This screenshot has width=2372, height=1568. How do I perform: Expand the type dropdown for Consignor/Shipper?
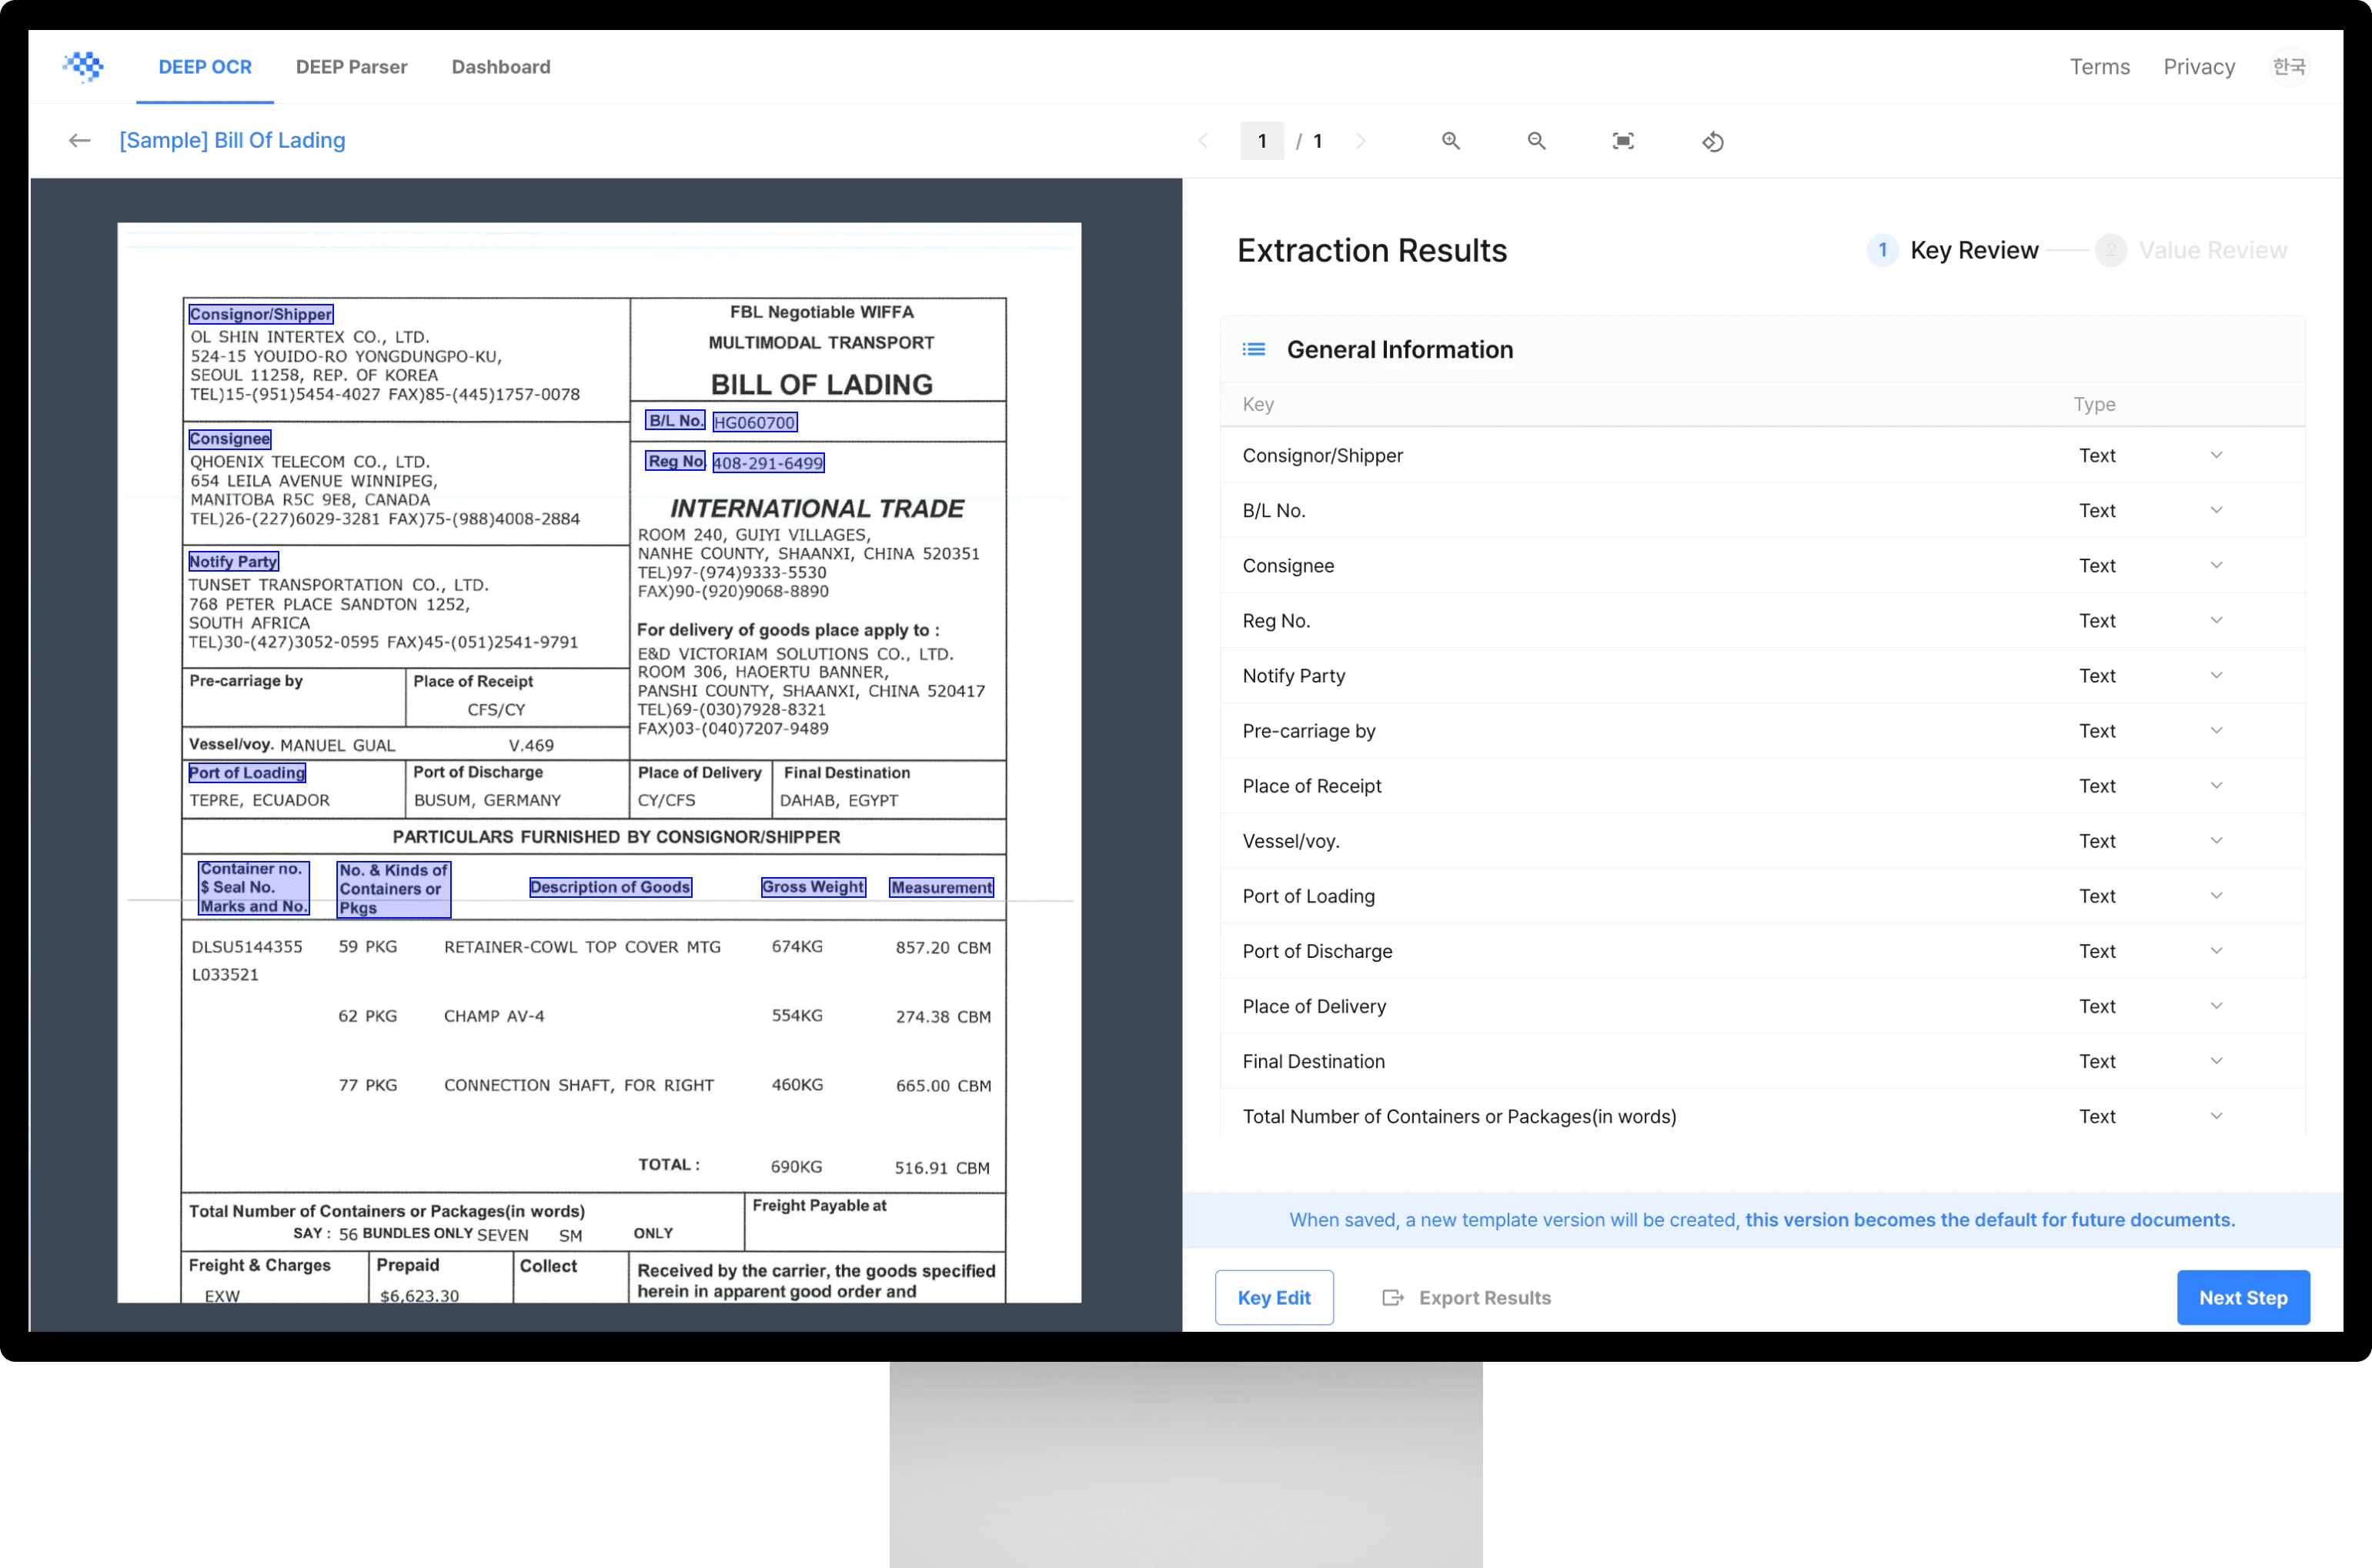(x=2217, y=455)
